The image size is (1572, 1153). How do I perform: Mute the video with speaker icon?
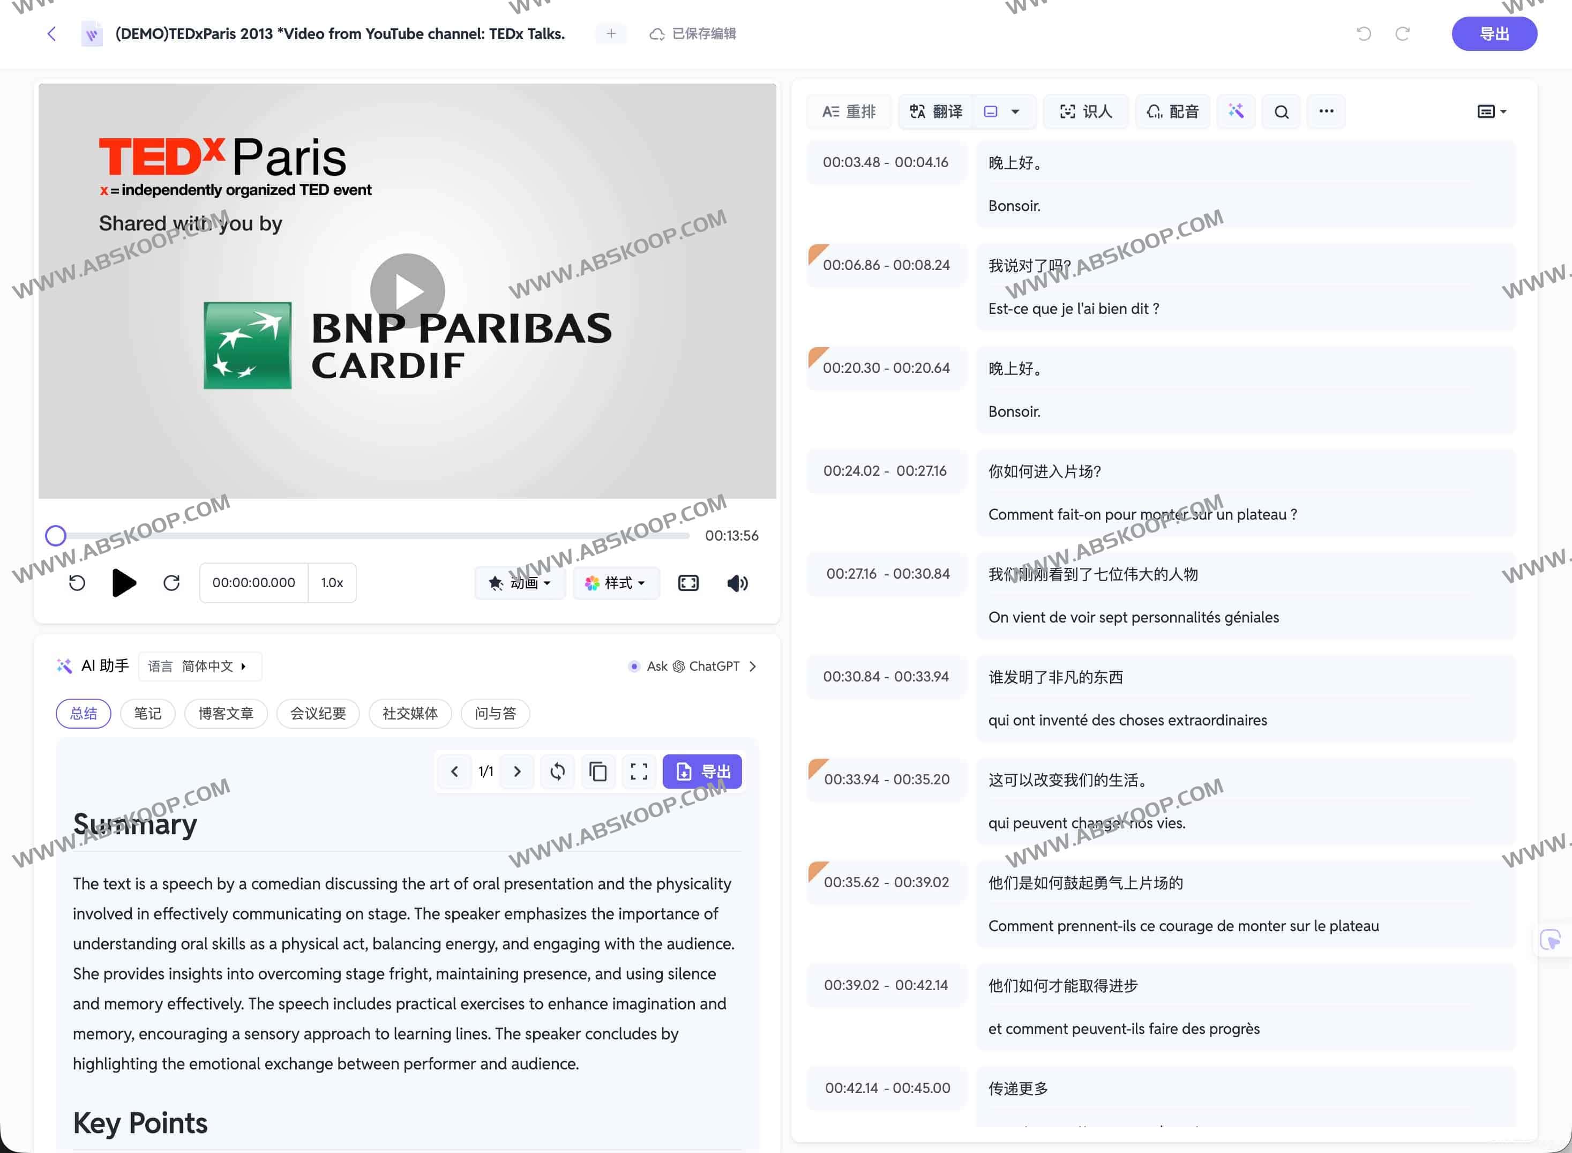click(737, 583)
